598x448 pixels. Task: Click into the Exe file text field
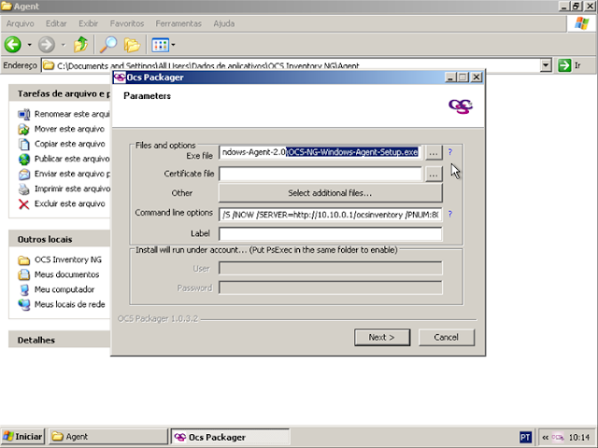click(320, 152)
